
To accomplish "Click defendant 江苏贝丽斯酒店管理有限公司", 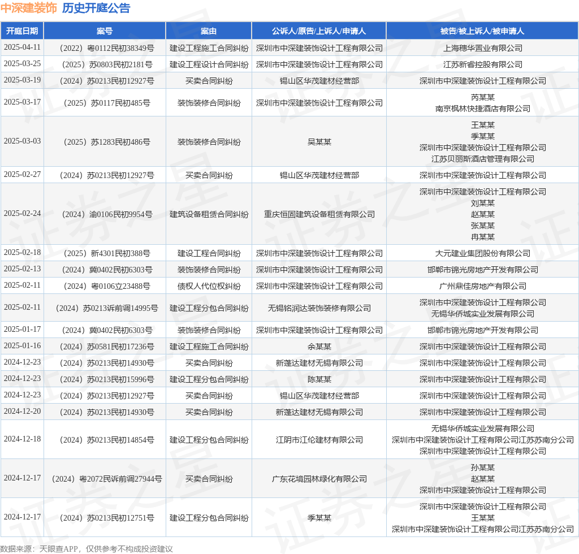I will [483, 159].
